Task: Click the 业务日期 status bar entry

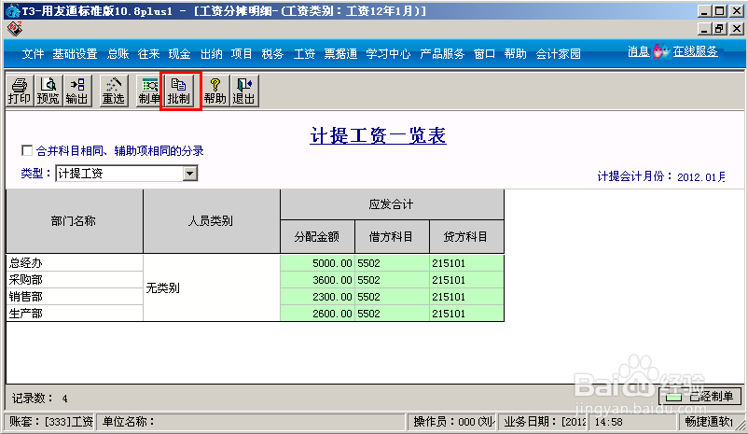Action: point(544,422)
